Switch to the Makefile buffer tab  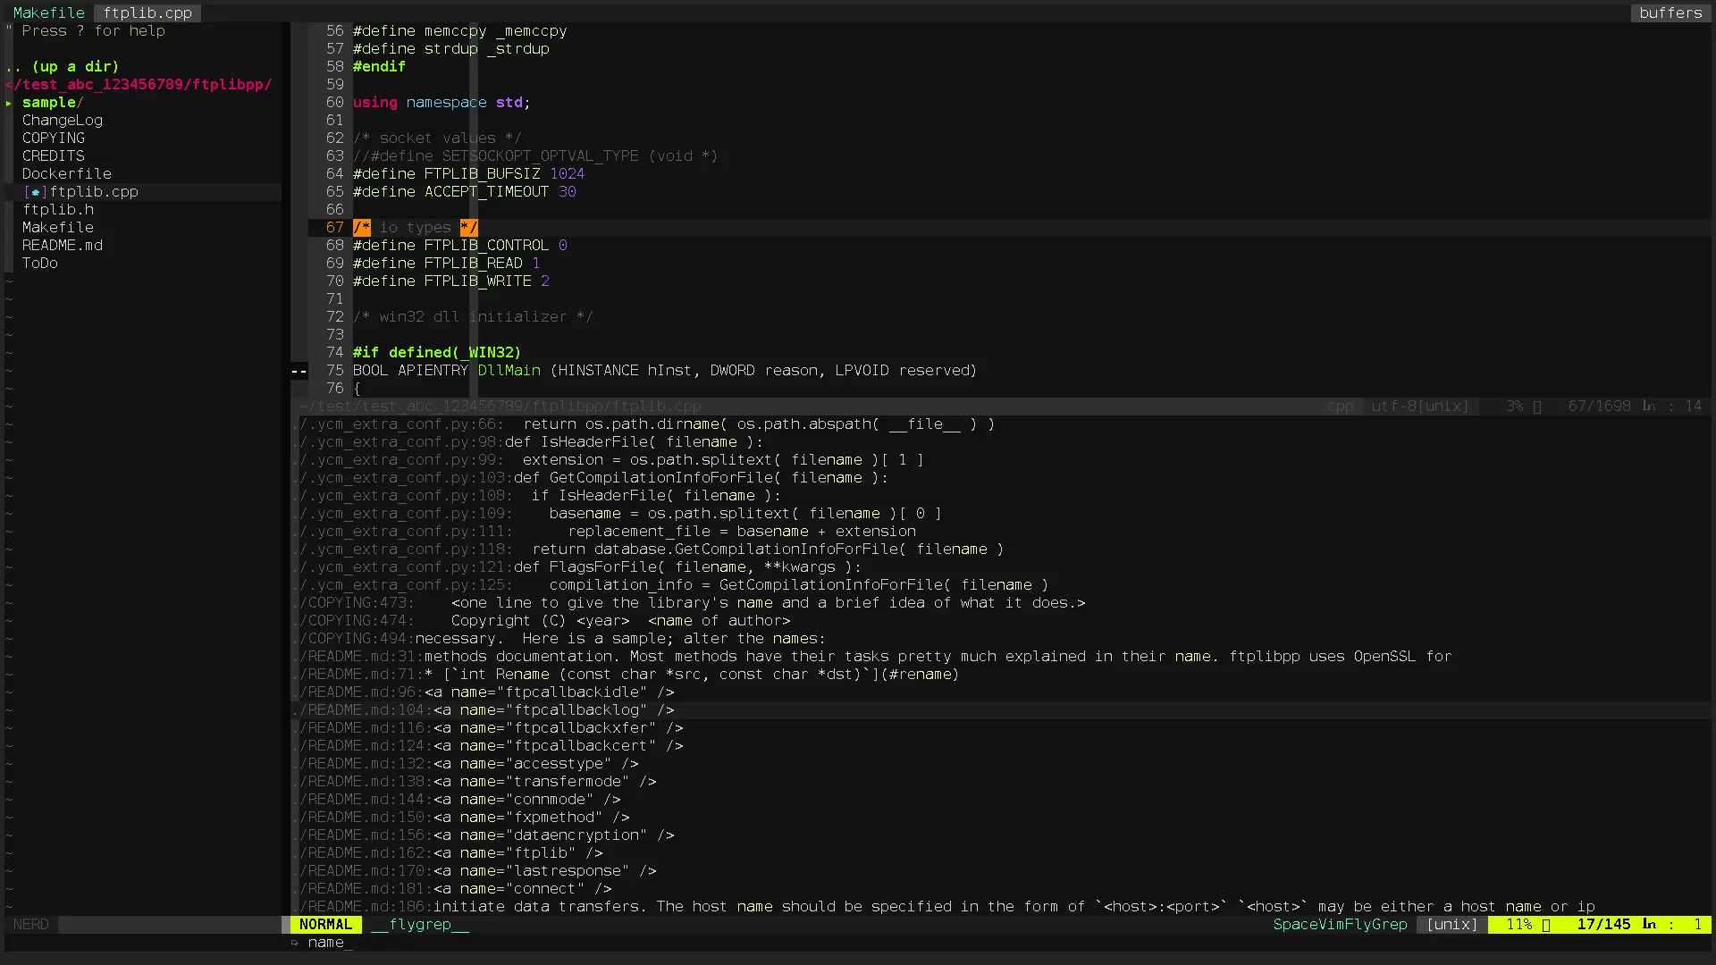[49, 13]
